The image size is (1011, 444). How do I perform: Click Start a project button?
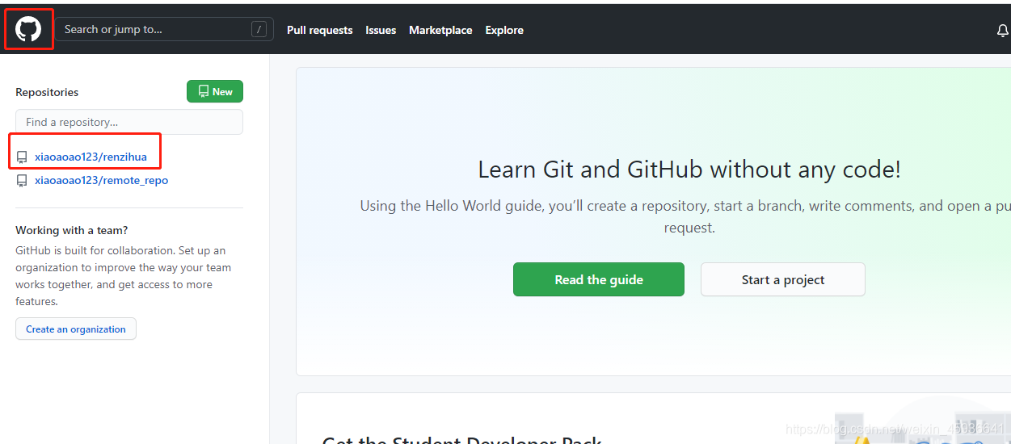tap(783, 279)
